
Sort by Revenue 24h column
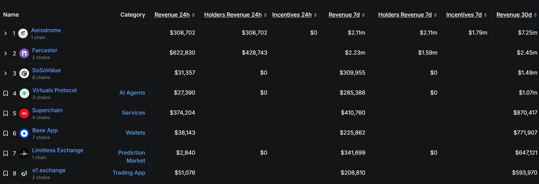[x=175, y=15]
